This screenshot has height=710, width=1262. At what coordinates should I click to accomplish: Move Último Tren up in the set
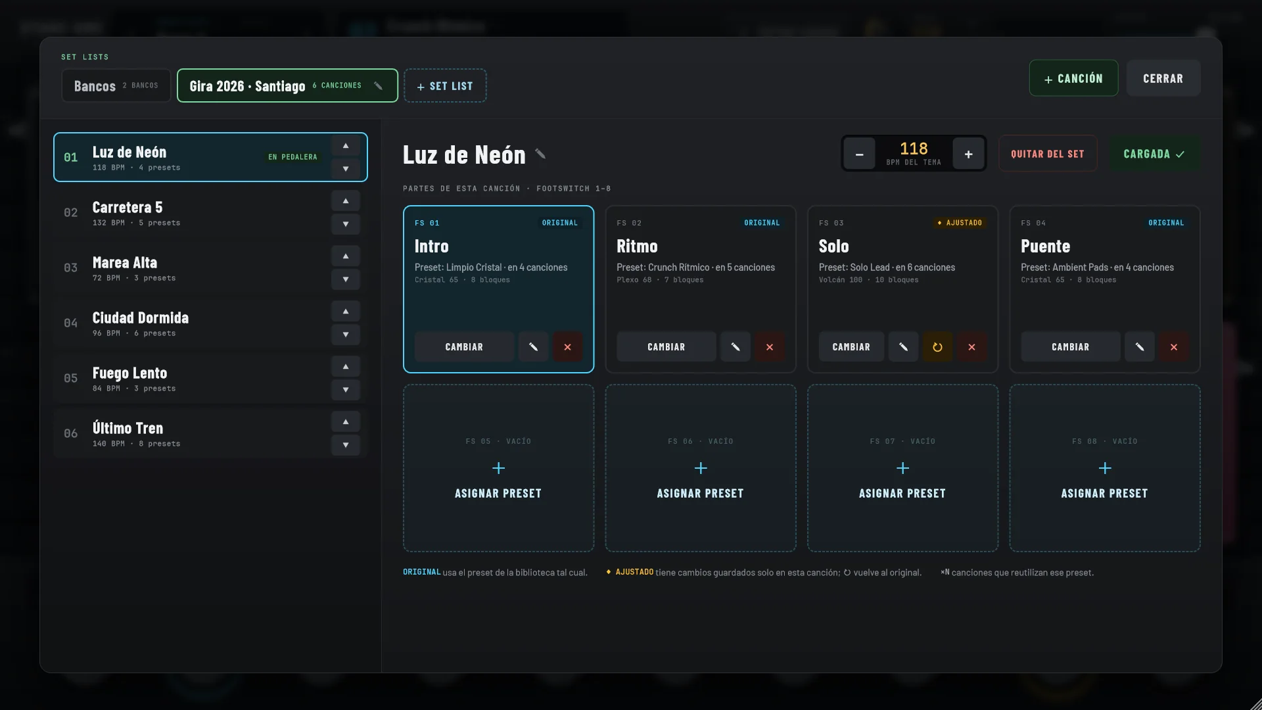click(x=346, y=422)
